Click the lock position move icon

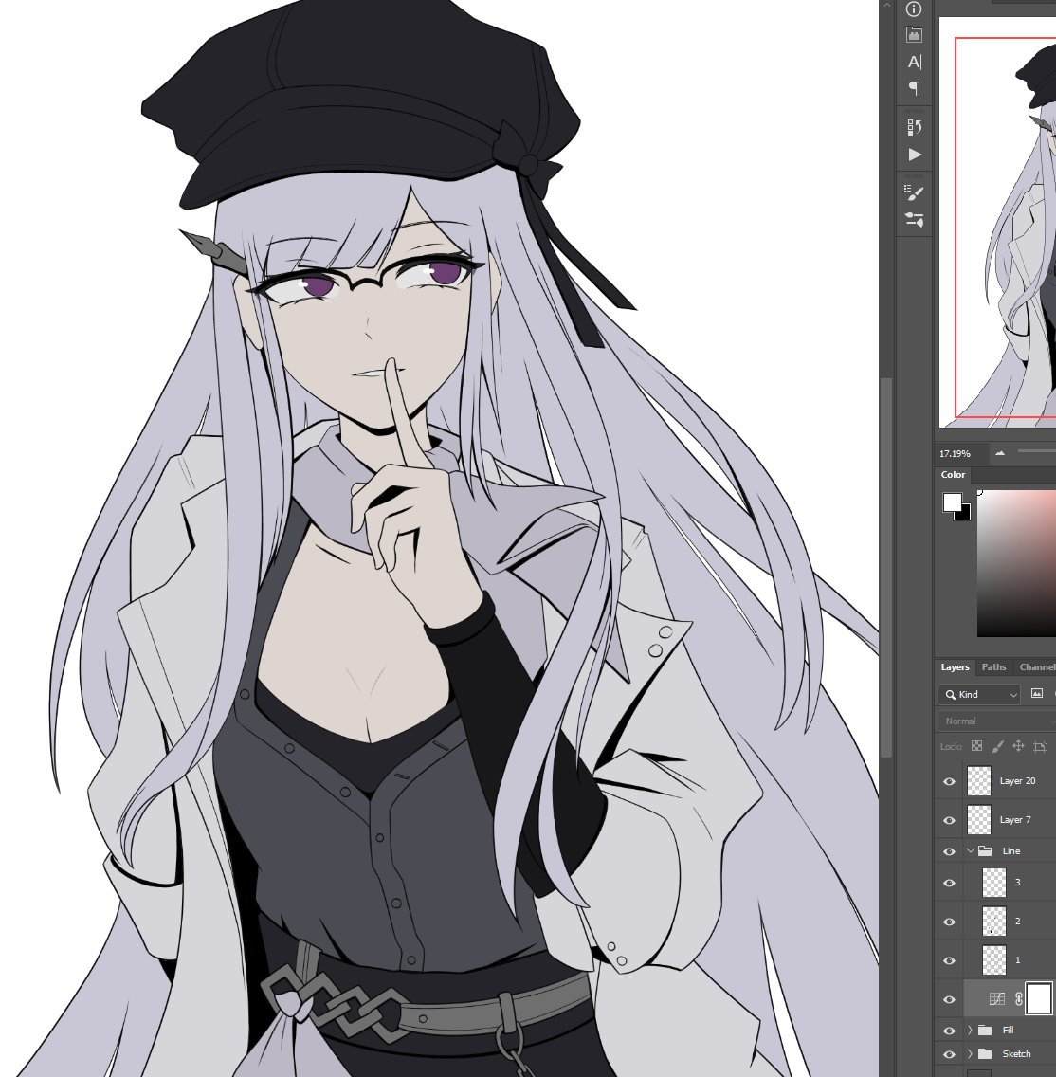click(x=1018, y=746)
